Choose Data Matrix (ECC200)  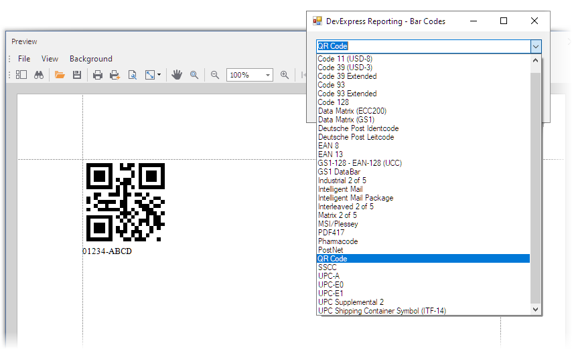click(x=423, y=111)
